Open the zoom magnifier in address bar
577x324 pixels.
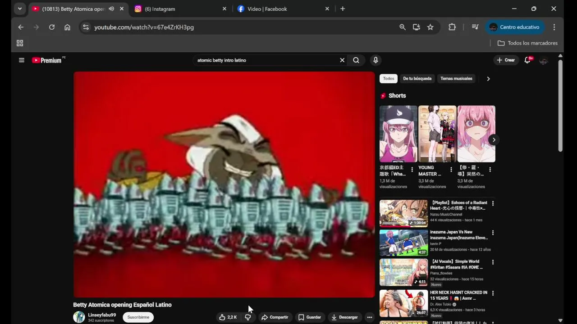click(x=403, y=27)
